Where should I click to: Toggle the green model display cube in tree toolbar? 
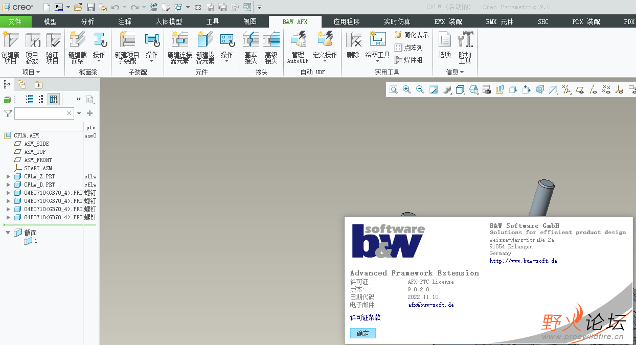pyautogui.click(x=7, y=99)
